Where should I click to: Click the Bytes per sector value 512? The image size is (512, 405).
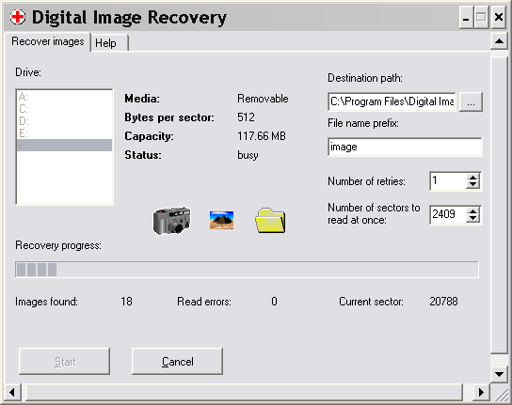pos(246,117)
